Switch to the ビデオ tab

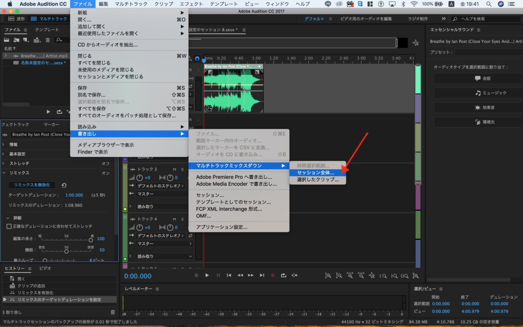click(x=45, y=269)
